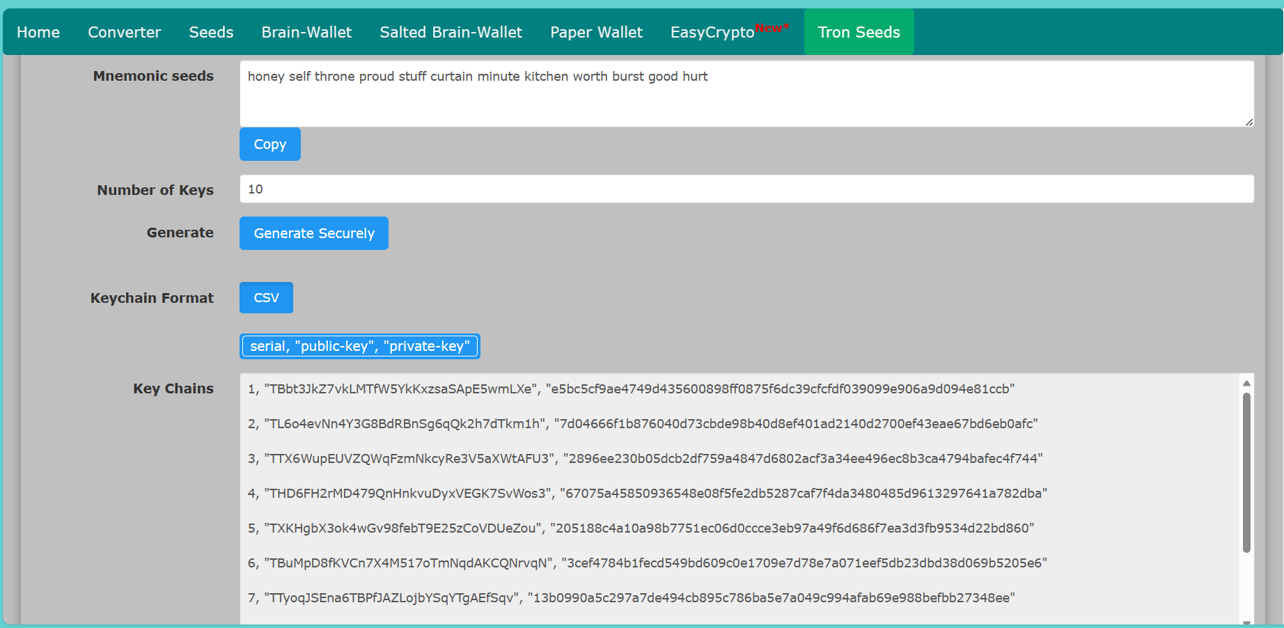Choose the CSV keychain format
1284x628 pixels.
click(x=266, y=297)
